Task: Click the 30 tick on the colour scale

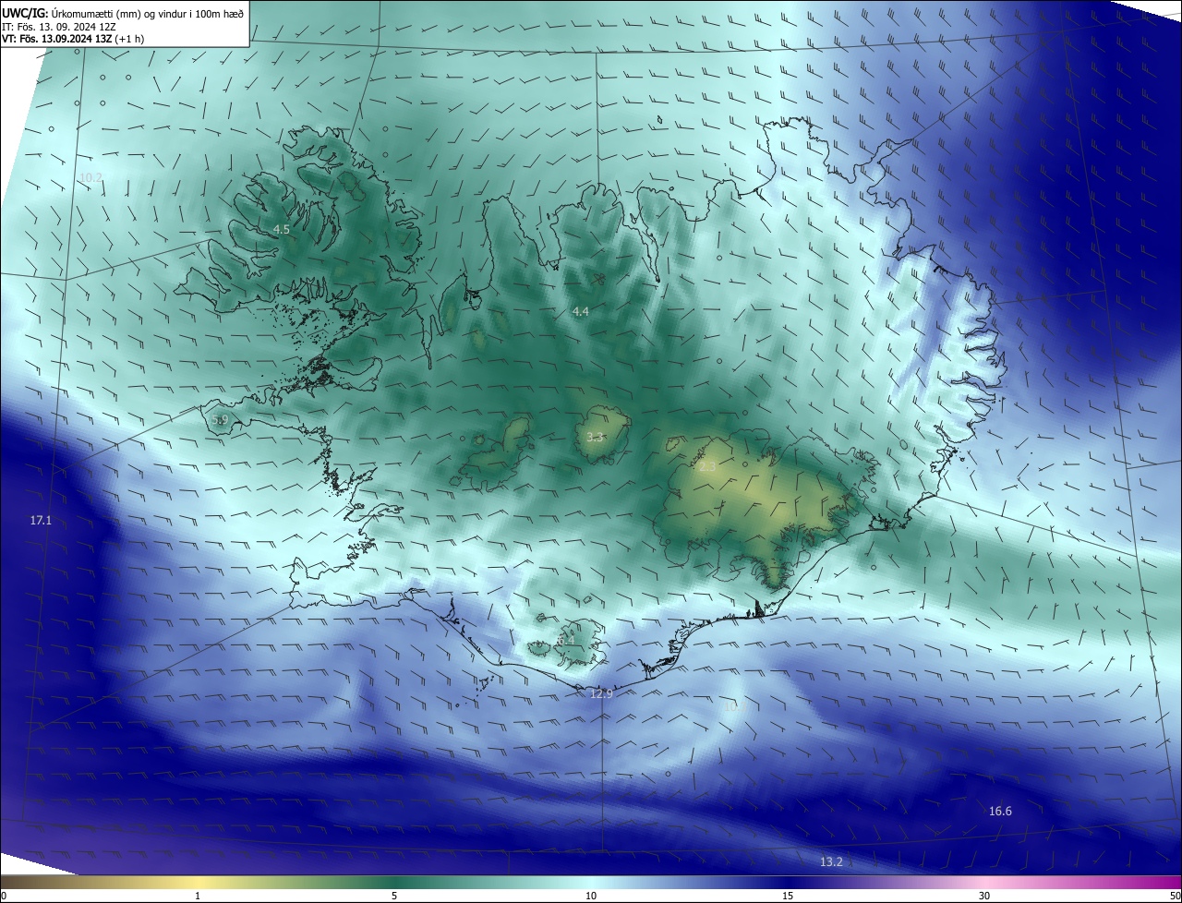Action: (984, 896)
